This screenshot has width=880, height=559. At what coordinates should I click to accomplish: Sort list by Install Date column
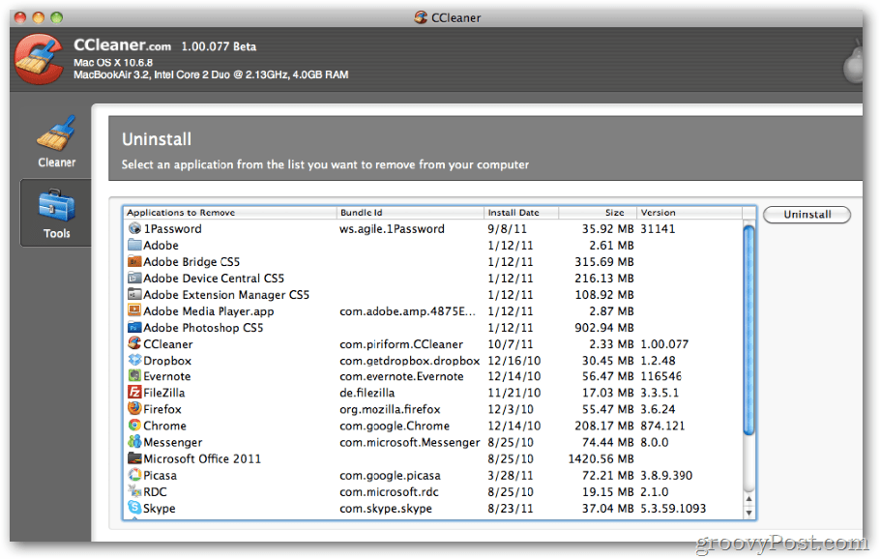[521, 213]
